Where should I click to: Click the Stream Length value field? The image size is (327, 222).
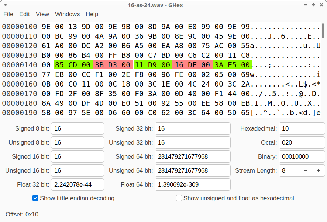[x=288, y=170]
